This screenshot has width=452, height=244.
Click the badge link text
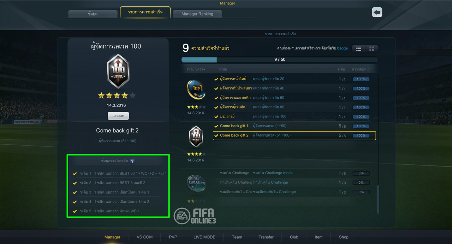pos(342,48)
